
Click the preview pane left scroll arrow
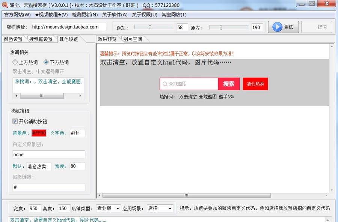(x=100, y=195)
